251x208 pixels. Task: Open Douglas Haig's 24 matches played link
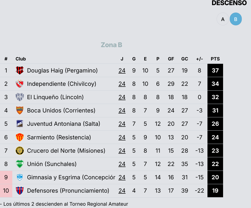pos(122,70)
